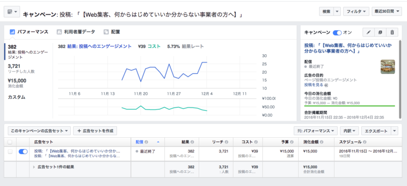Click the duplicate campaign icon
This screenshot has height=186, width=407.
point(380,32)
